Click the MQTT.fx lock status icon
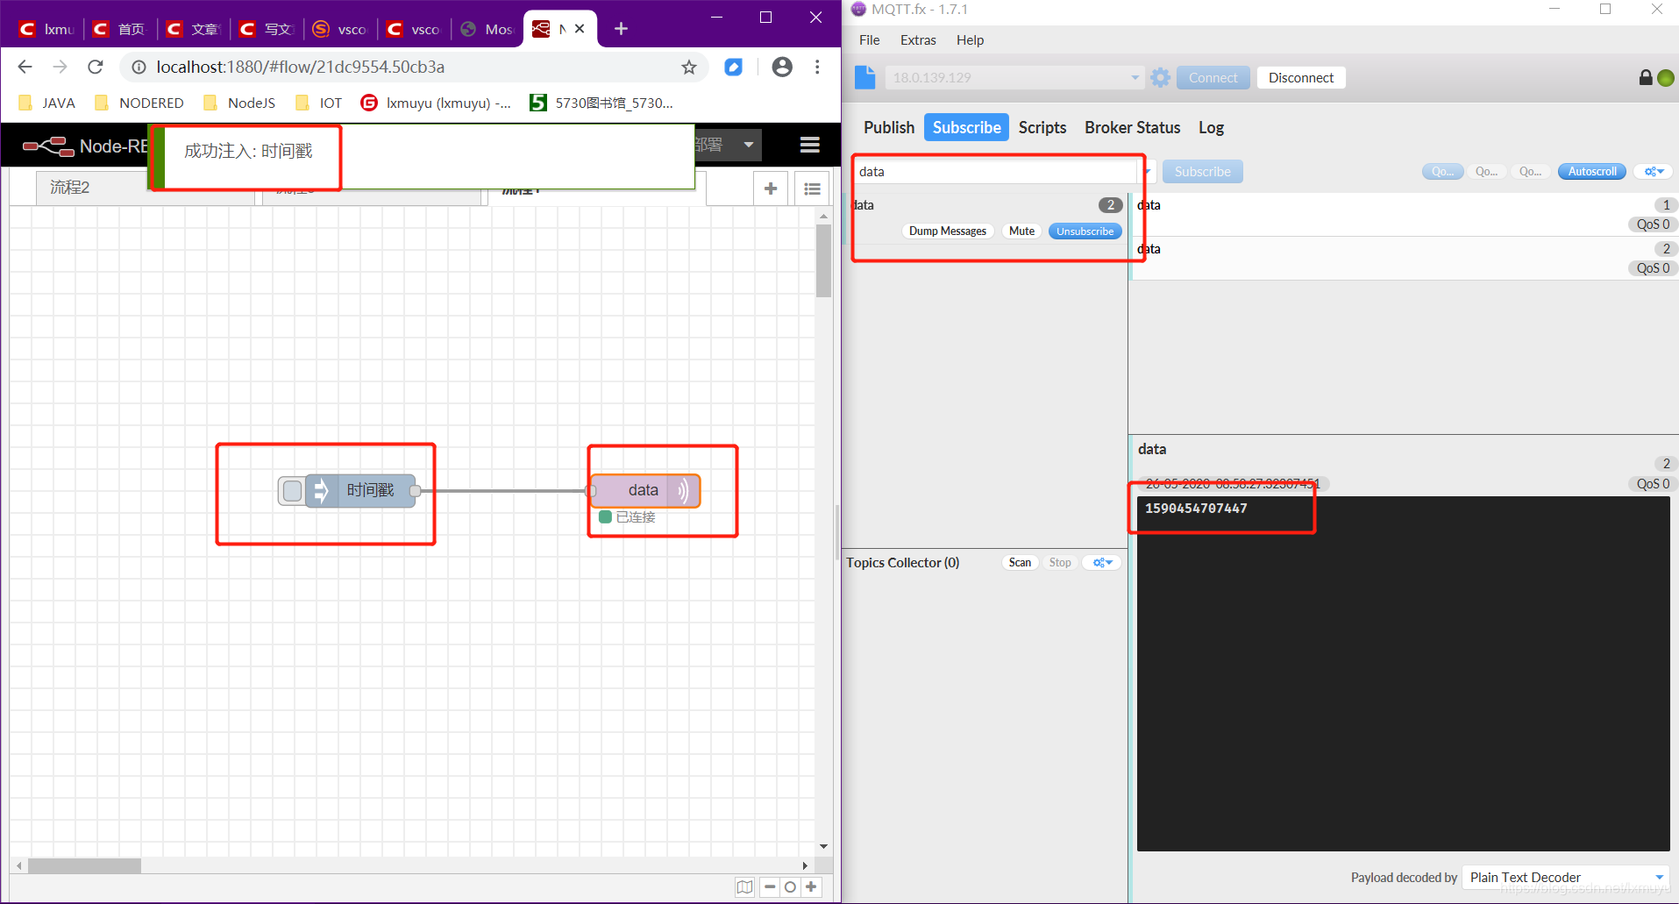The image size is (1679, 904). (1645, 77)
